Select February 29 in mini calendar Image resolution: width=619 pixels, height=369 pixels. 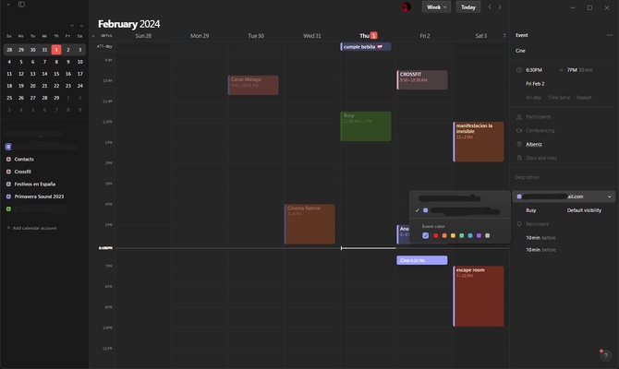(x=56, y=98)
